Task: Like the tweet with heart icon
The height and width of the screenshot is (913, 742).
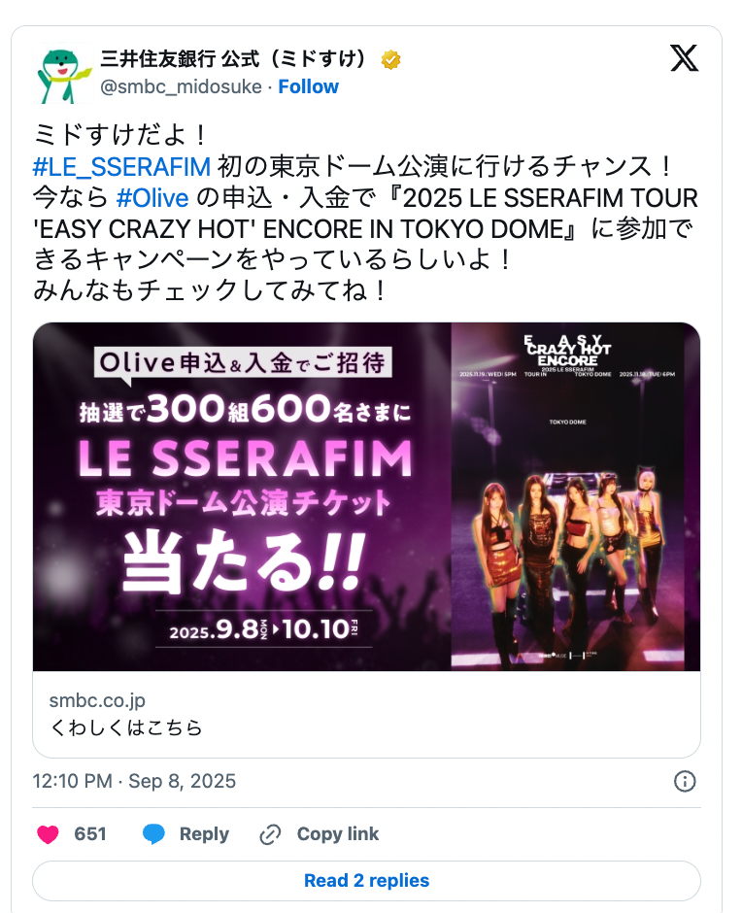Action: [x=48, y=833]
